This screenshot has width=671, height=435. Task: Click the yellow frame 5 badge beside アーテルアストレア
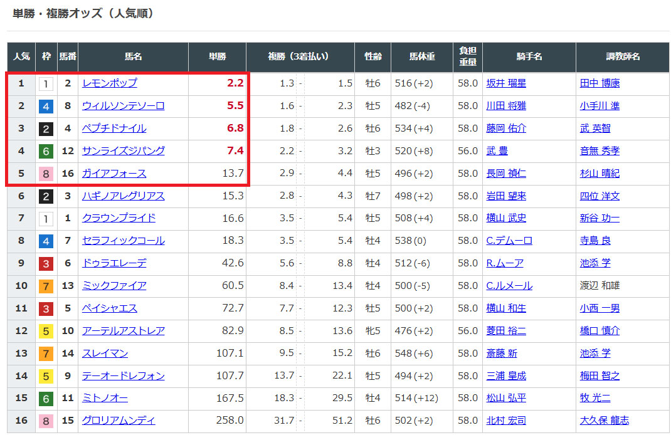[46, 331]
